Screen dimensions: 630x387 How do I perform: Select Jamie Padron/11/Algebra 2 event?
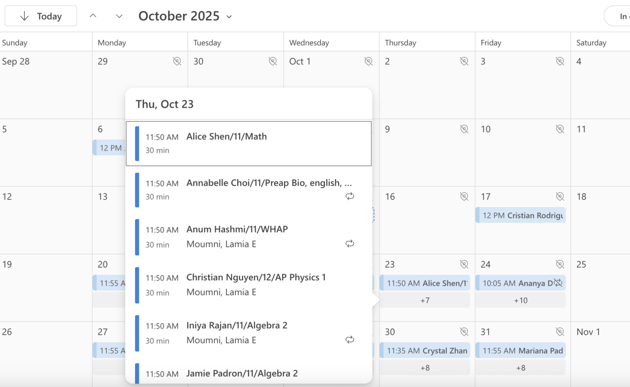242,374
